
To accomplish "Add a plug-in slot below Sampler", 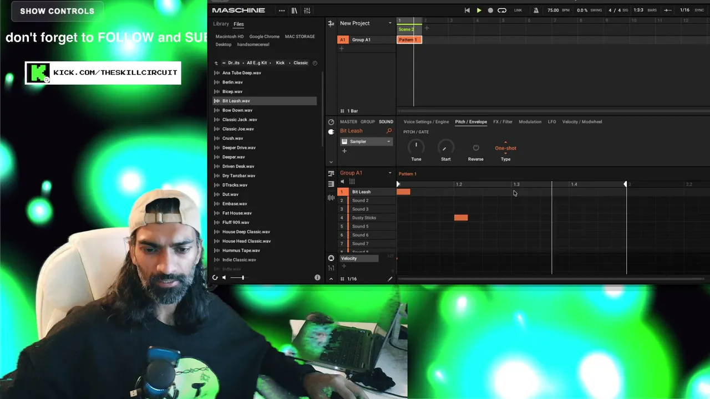I will pos(344,151).
